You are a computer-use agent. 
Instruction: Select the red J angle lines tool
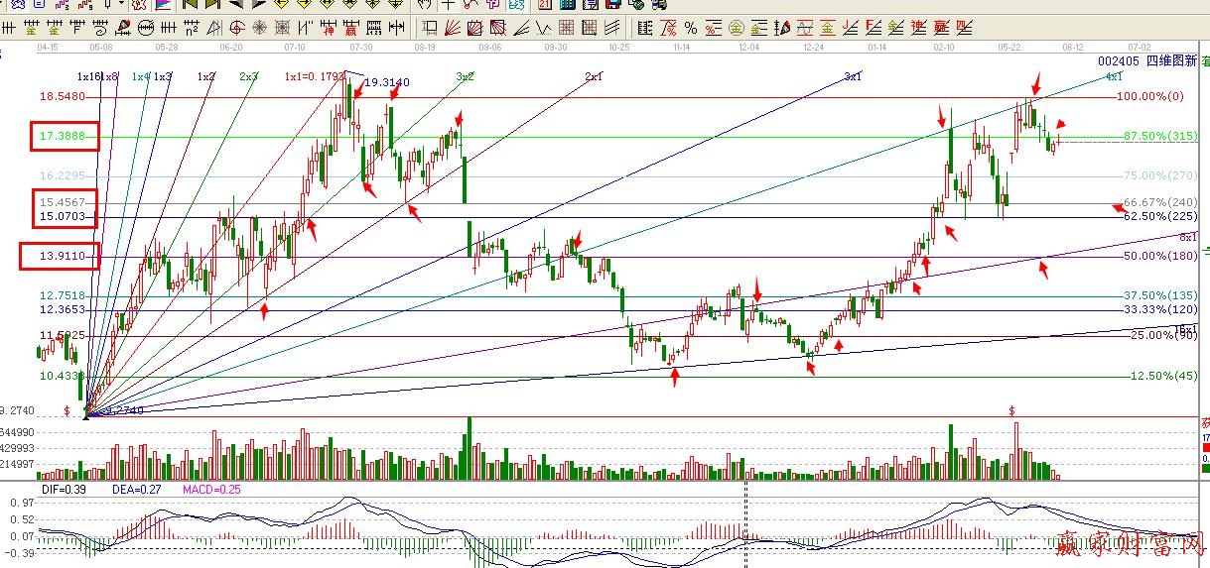849,28
